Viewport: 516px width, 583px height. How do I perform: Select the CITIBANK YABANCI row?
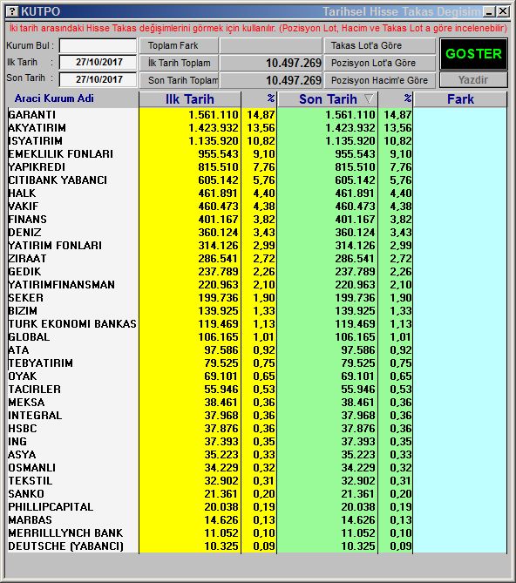pos(58,180)
